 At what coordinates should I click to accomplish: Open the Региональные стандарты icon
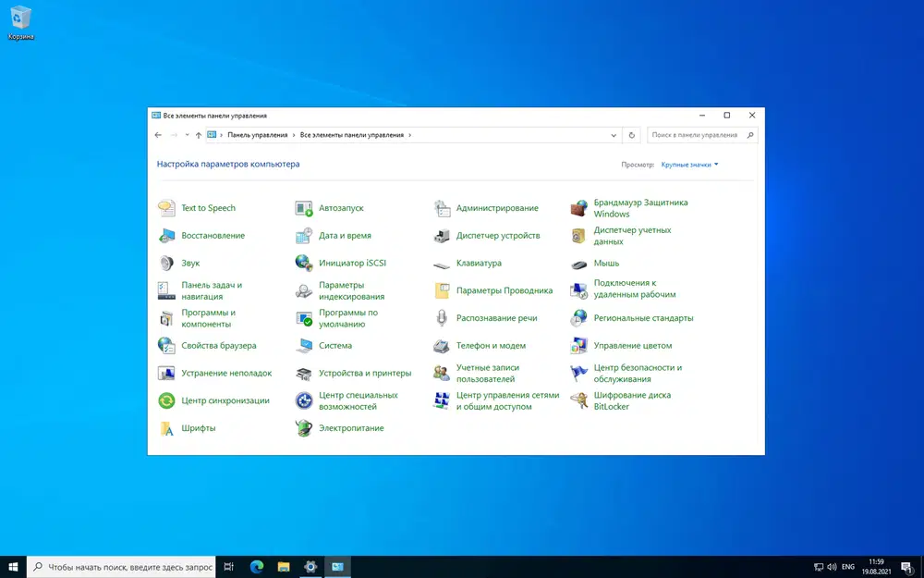click(578, 318)
